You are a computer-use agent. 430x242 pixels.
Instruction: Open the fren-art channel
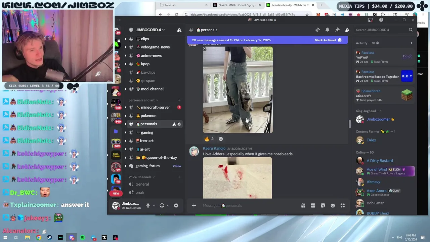coord(146,141)
